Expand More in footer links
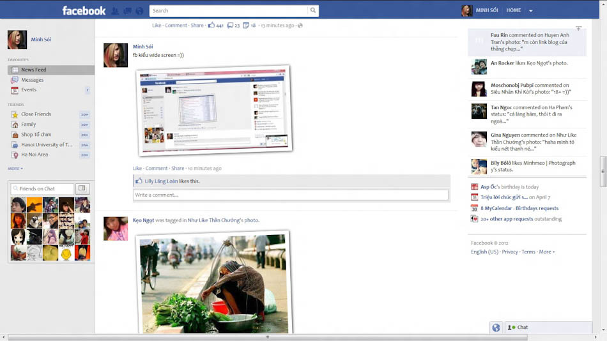This screenshot has width=607, height=341. 546,252
